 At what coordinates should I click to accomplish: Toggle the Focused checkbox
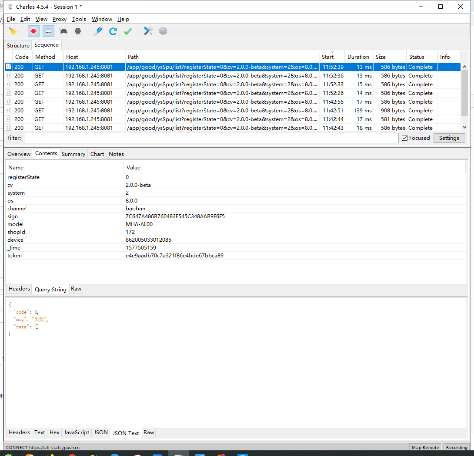(x=404, y=138)
